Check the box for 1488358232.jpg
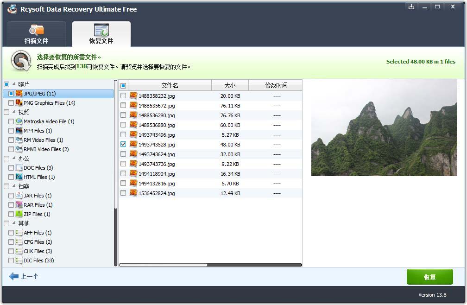467x305 pixels. coord(123,96)
